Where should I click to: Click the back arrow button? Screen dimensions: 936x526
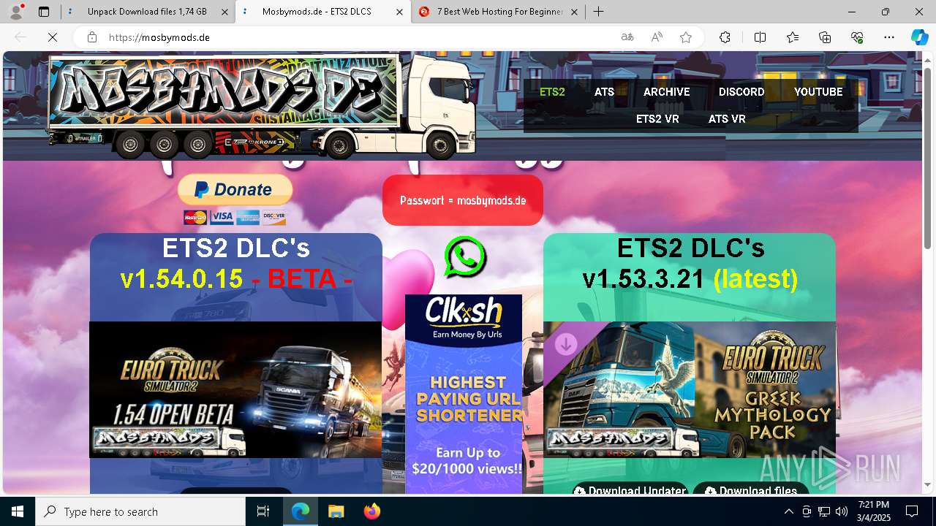(x=21, y=37)
